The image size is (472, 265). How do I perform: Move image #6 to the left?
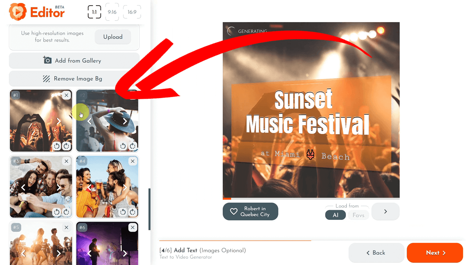click(x=89, y=254)
